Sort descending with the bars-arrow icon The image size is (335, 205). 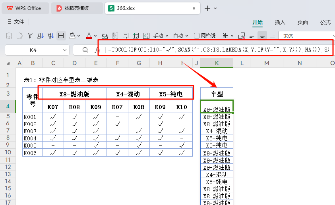click(x=50, y=36)
